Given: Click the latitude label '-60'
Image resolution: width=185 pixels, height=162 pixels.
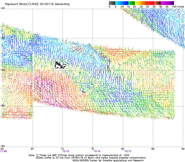Looking at the screenshot, I should pos(2,146).
